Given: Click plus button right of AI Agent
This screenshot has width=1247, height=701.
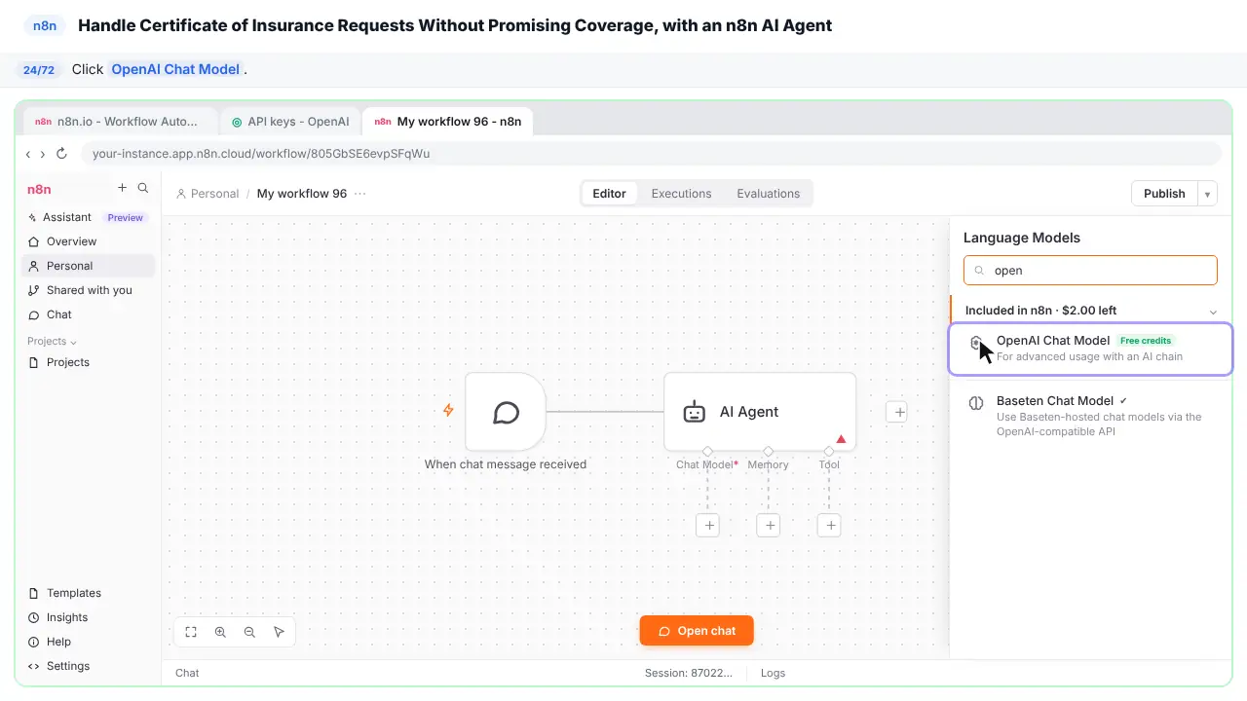Looking at the screenshot, I should 899,412.
